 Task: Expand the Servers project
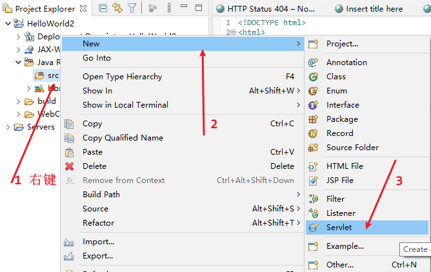coord(8,127)
